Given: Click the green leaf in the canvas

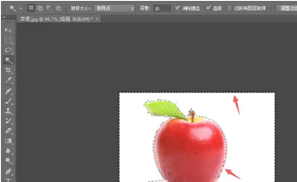Looking at the screenshot, I should [x=165, y=109].
